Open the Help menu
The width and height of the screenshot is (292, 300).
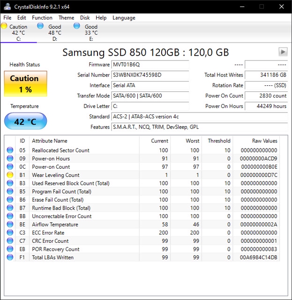click(x=101, y=18)
